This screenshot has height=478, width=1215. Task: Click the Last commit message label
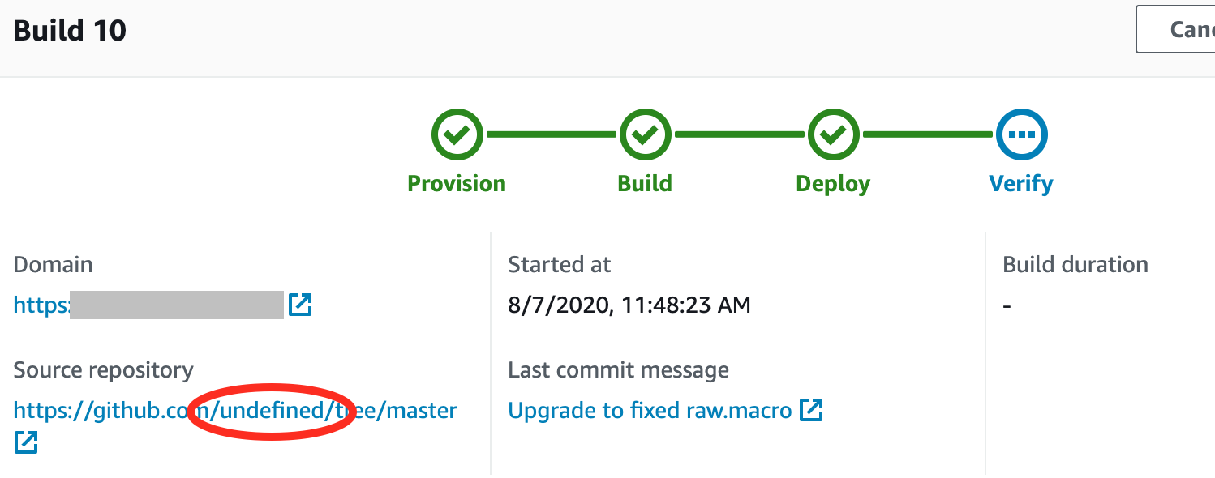(x=618, y=369)
